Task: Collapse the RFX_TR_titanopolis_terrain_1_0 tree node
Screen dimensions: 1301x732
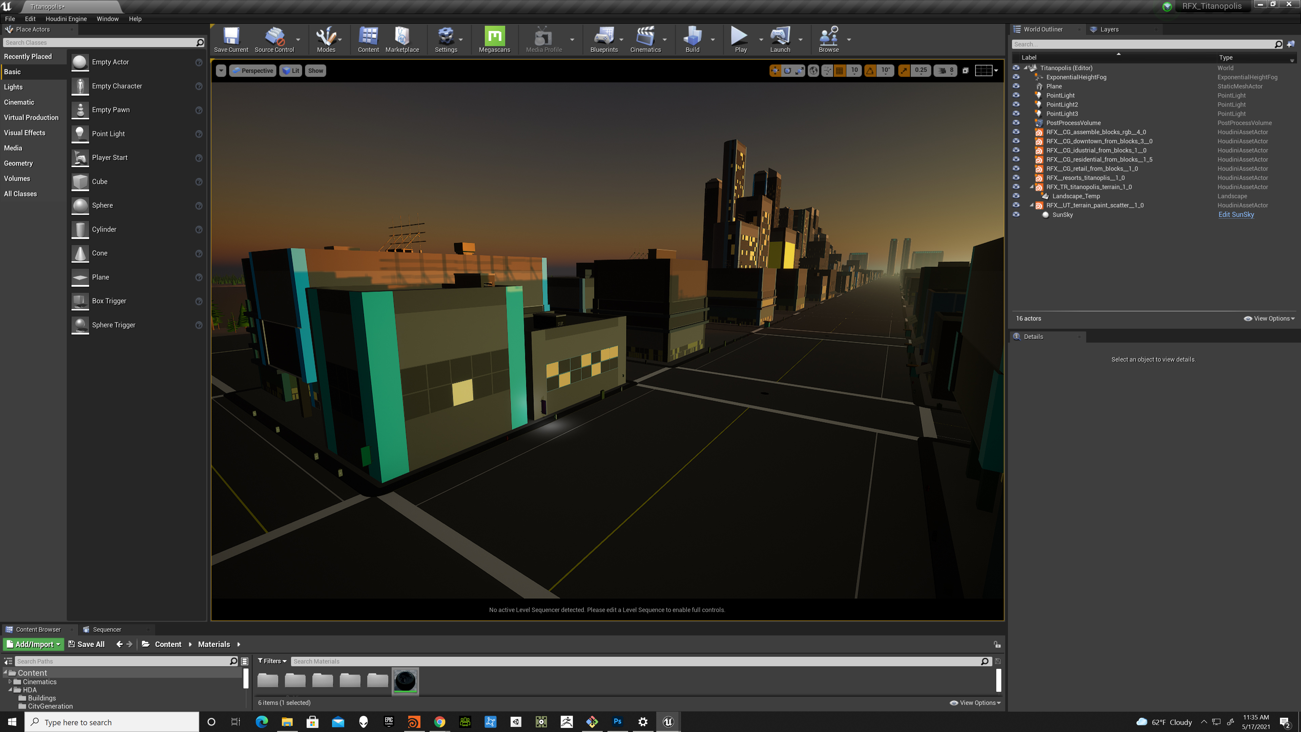Action: [x=1032, y=187]
